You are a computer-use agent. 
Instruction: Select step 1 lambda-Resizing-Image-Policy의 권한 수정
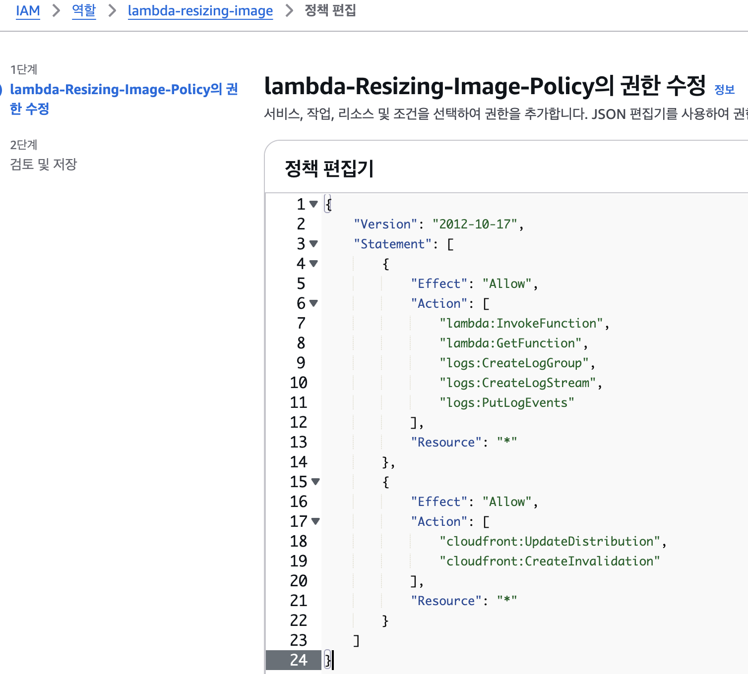click(124, 99)
